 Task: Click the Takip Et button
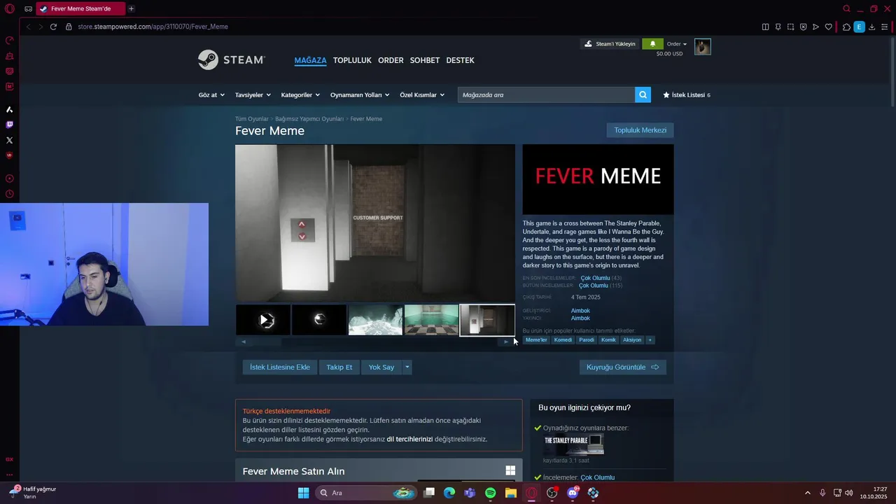pyautogui.click(x=339, y=367)
